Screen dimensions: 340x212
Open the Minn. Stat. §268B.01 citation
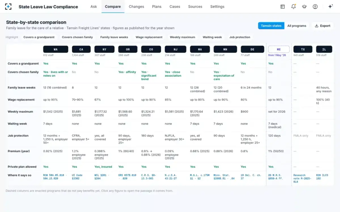coord(224,177)
